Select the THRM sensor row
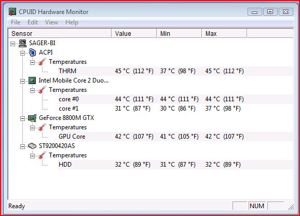300x216 pixels. click(175, 71)
